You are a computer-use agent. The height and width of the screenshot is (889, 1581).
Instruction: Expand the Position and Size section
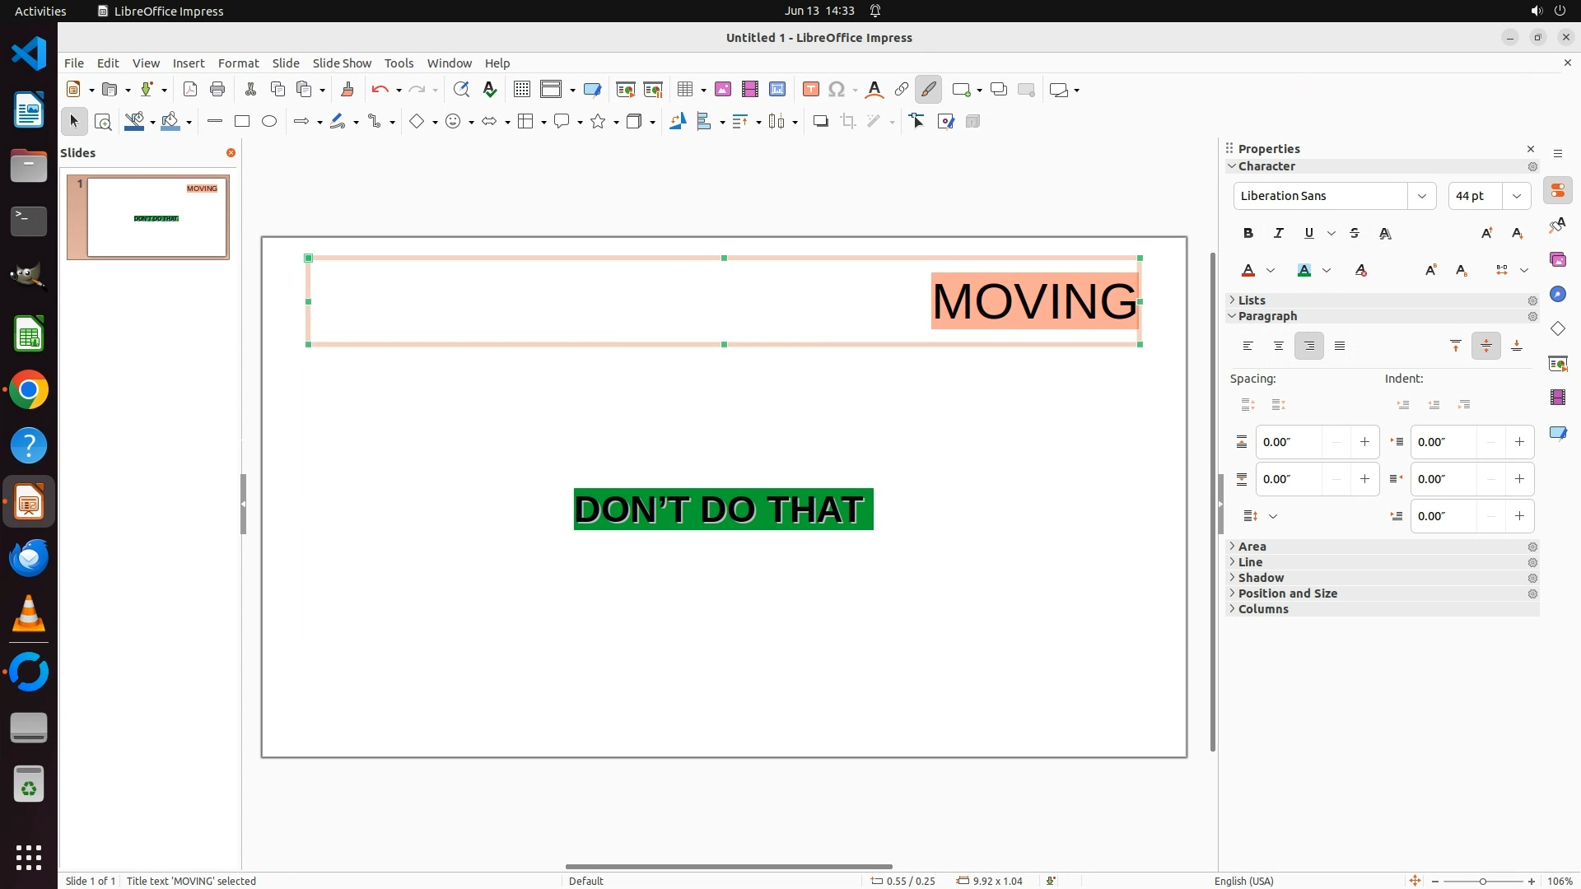[1287, 593]
